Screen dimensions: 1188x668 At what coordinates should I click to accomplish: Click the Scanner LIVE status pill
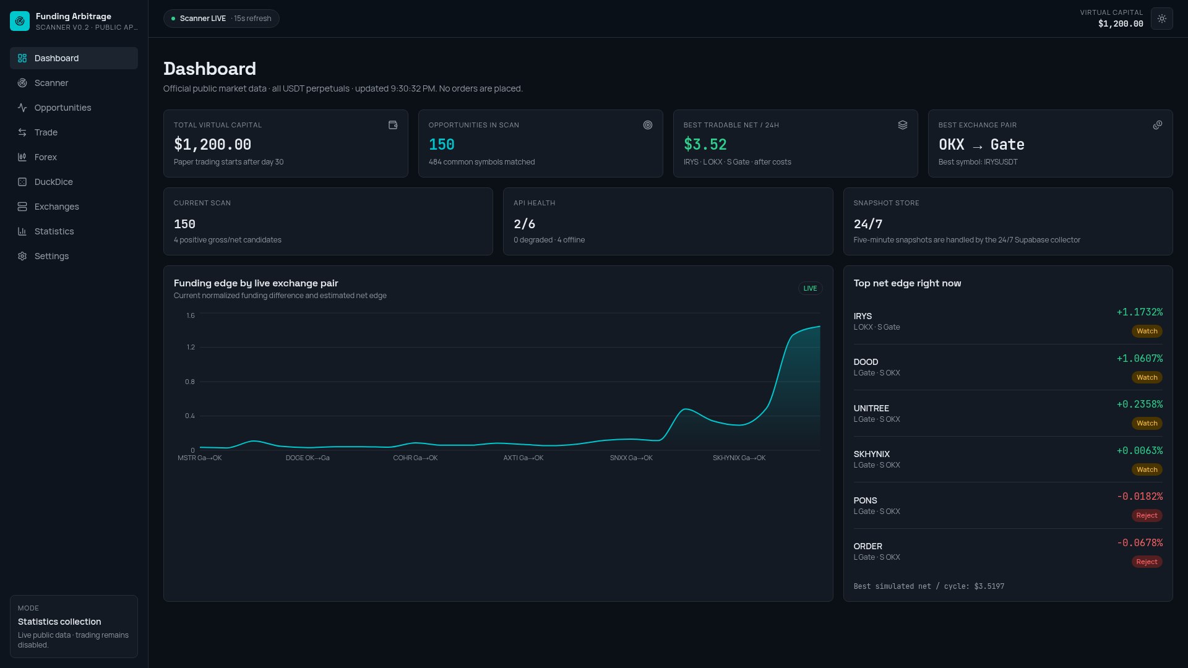coord(222,19)
